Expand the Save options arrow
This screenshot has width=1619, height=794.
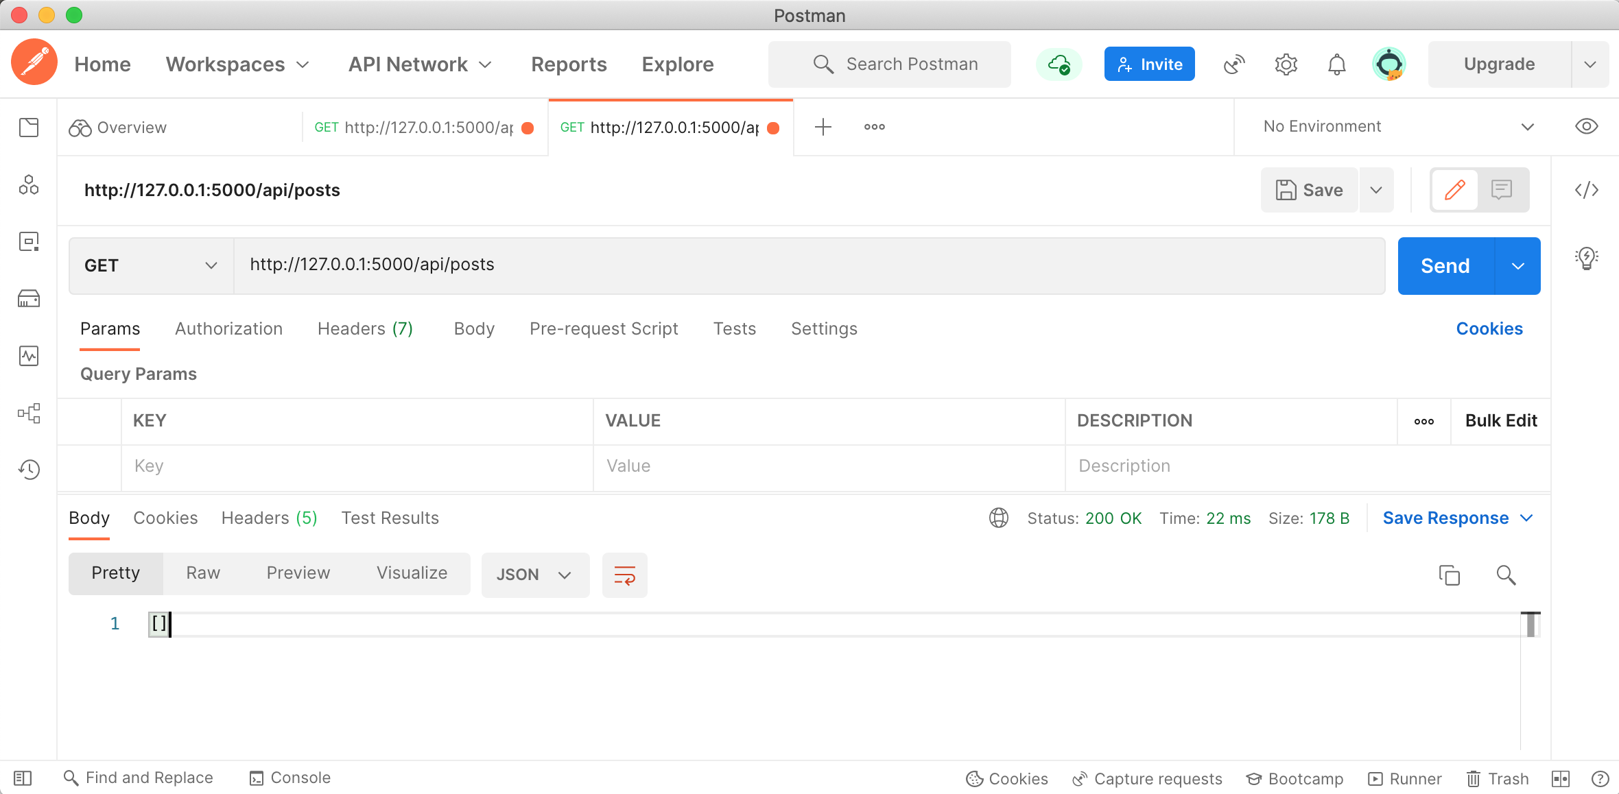tap(1376, 190)
